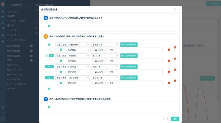Click the user avatar at bottom of left rail
Viewport: 221px width, 123px height.
[3, 119]
